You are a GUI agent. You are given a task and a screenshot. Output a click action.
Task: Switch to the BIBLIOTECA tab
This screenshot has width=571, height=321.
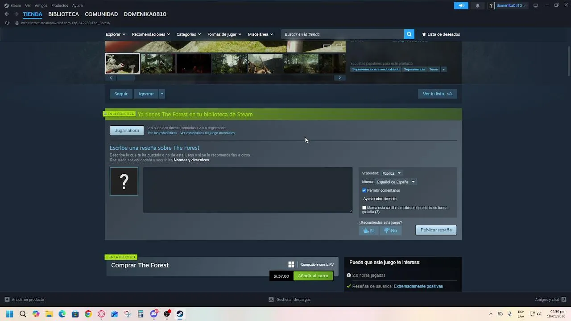tap(63, 14)
